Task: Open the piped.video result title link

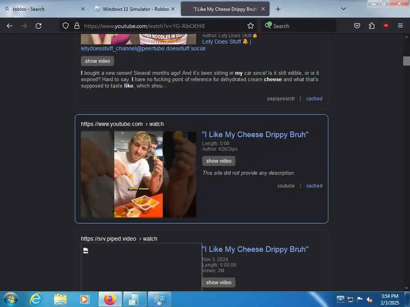Action: [255, 249]
